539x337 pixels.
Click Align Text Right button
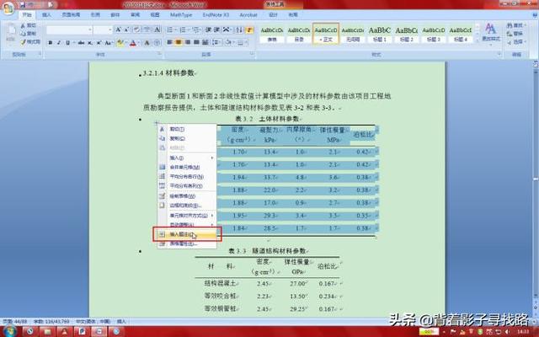[x=188, y=42]
